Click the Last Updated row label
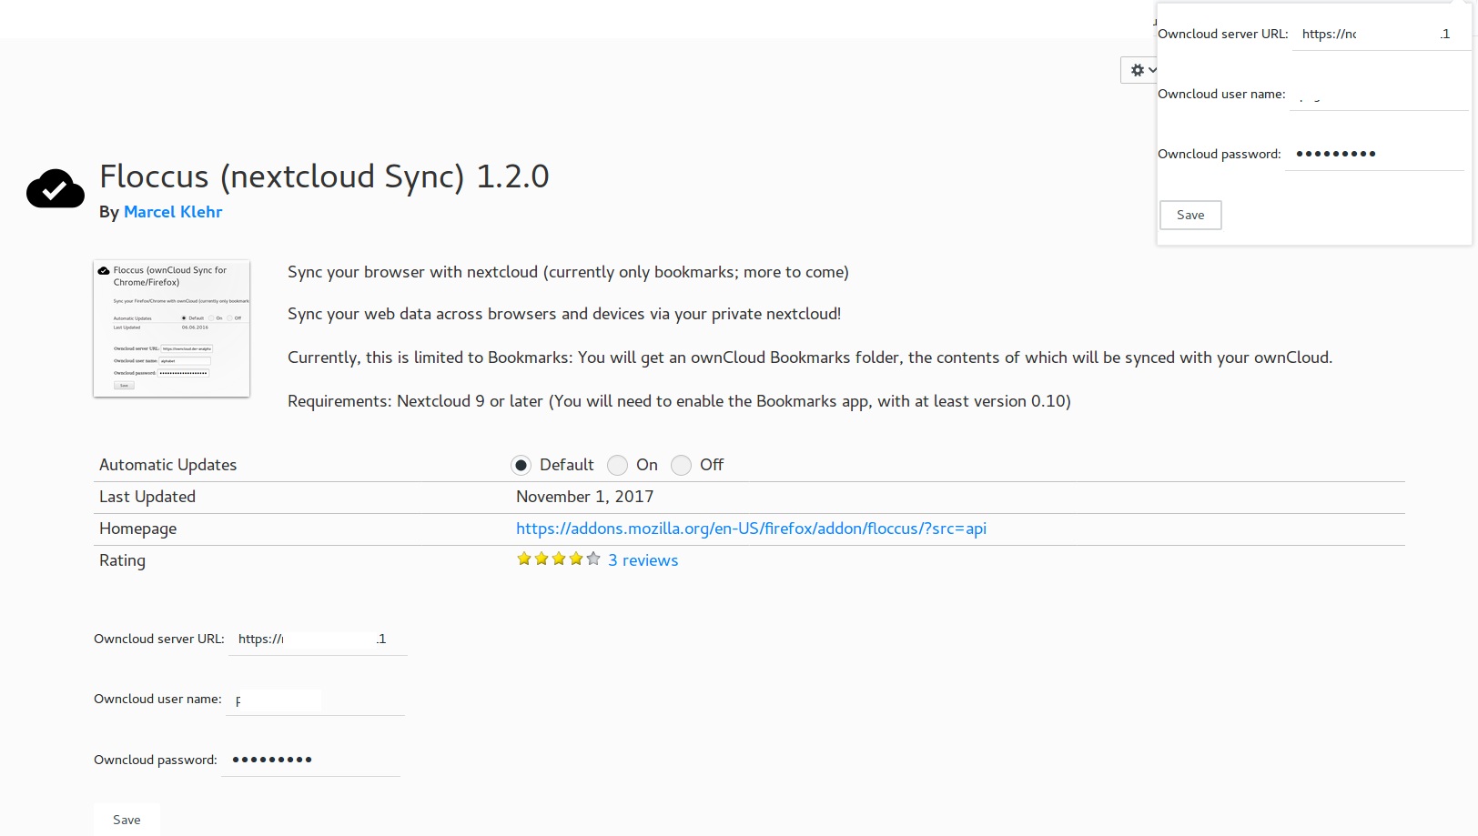Screen dimensions: 1478x836 pyautogui.click(x=147, y=497)
